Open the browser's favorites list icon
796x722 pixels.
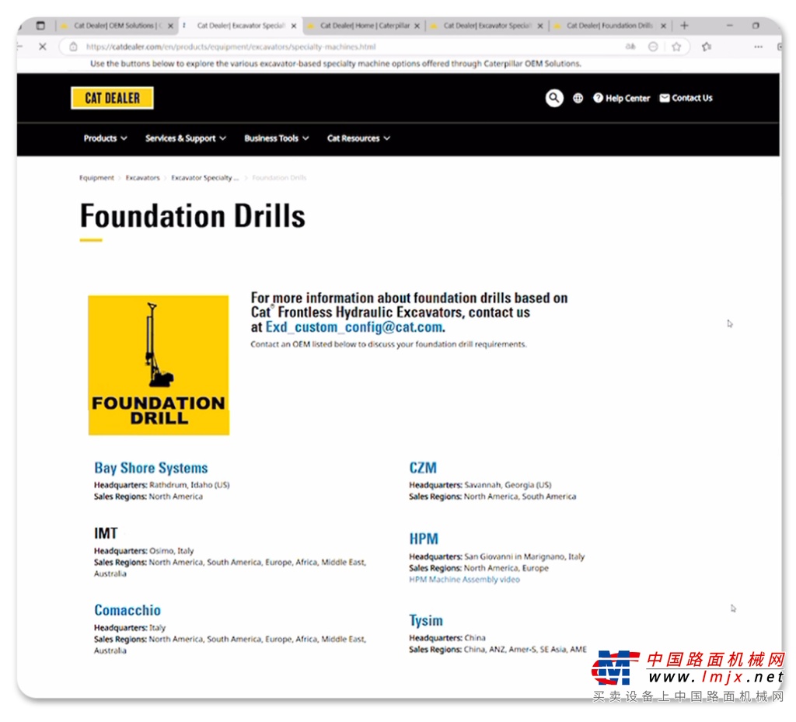coord(706,47)
